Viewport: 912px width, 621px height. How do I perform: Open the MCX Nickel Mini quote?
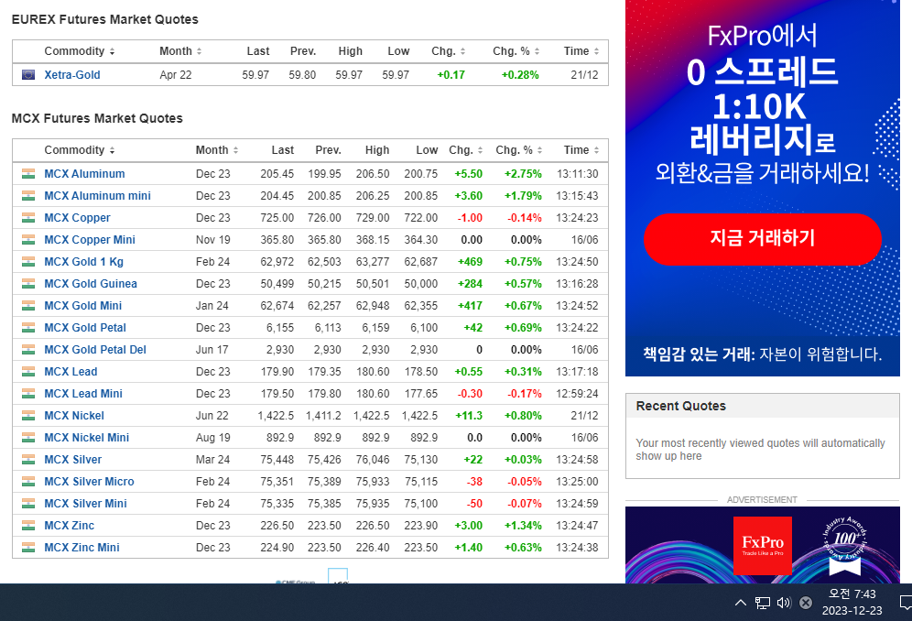click(87, 438)
